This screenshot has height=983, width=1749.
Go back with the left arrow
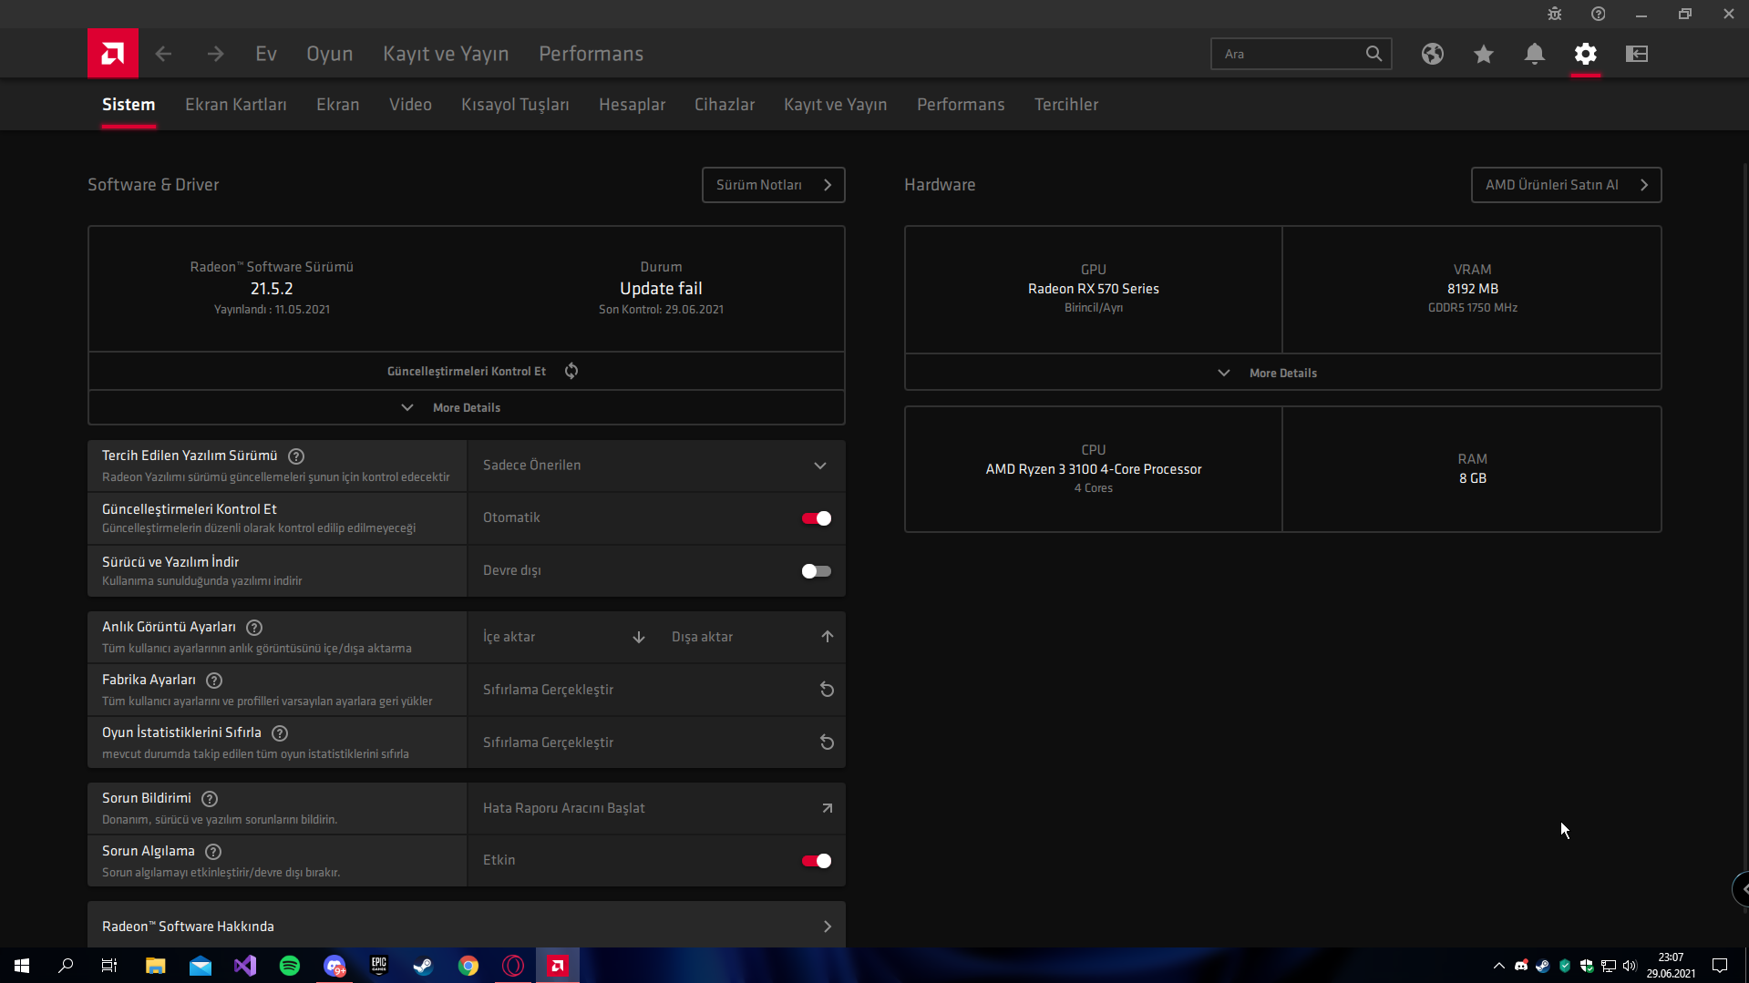pos(163,54)
